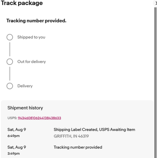Screen dimensions: 157x158
Task: Select the Out for delivery label
Action: (x=32, y=62)
